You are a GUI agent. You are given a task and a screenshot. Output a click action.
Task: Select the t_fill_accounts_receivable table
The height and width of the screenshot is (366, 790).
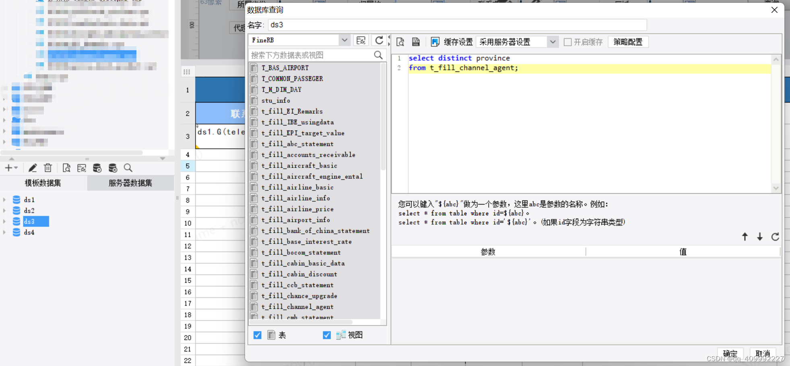pos(308,155)
